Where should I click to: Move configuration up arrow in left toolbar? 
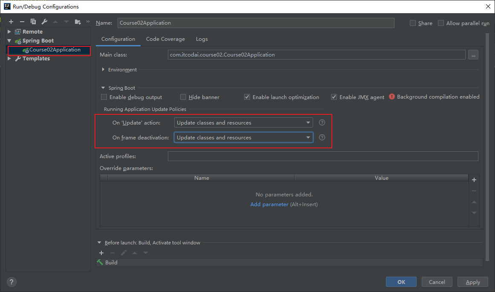click(55, 22)
